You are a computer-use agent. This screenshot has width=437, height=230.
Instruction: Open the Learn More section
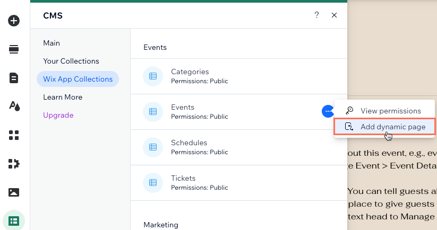[x=63, y=97]
